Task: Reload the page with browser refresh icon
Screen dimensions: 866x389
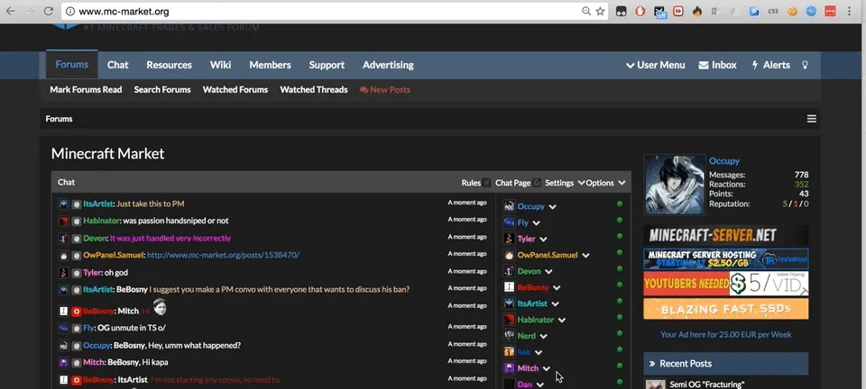Action: (49, 11)
